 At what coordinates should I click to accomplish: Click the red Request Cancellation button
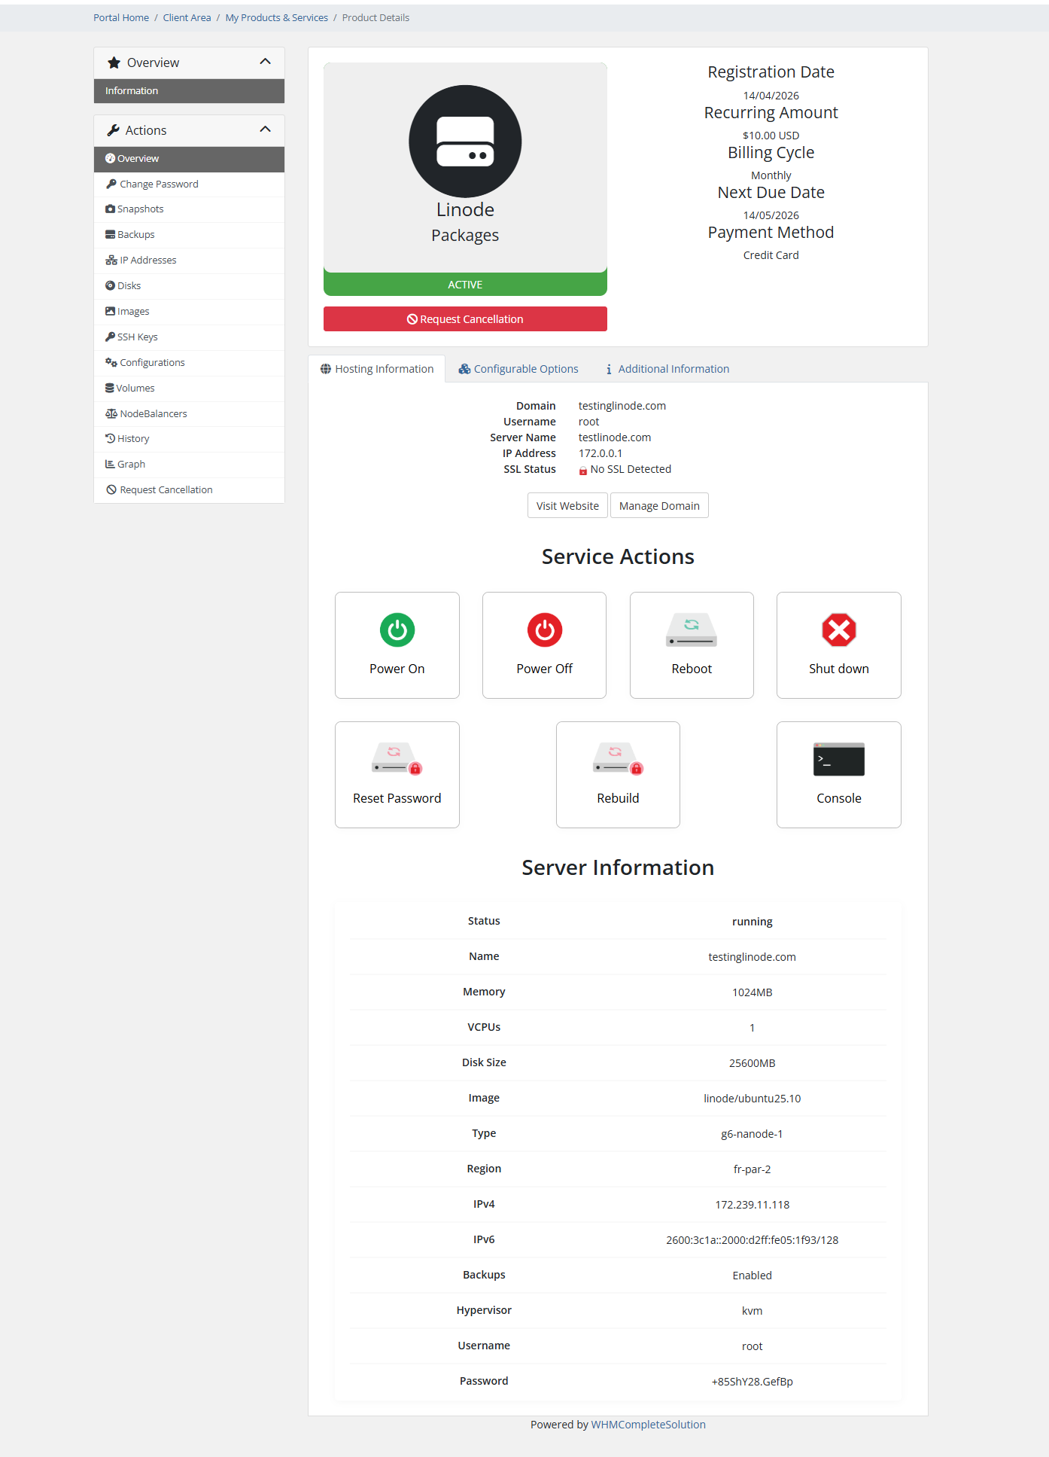465,319
